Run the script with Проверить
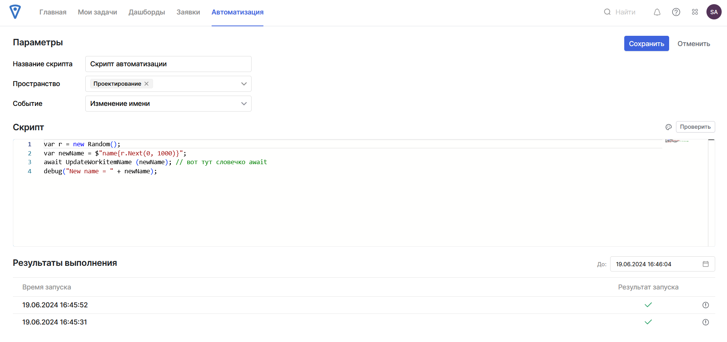Screen dimensions: 727x342 coord(695,127)
